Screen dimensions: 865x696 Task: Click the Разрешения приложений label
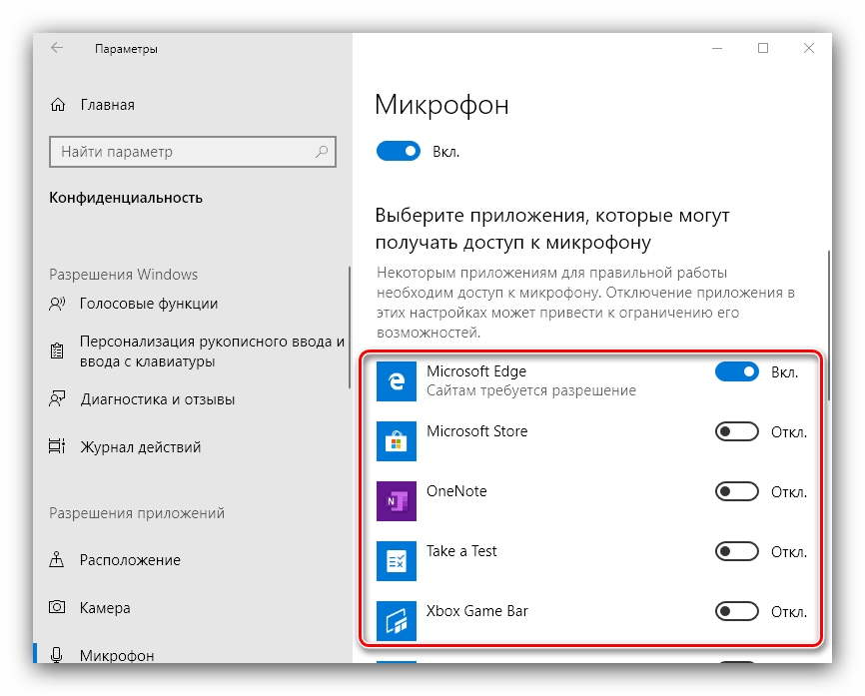tap(137, 513)
